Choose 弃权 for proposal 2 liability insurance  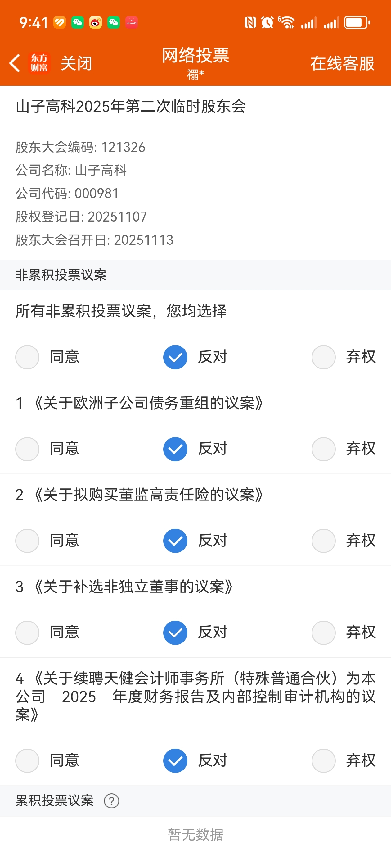(323, 541)
